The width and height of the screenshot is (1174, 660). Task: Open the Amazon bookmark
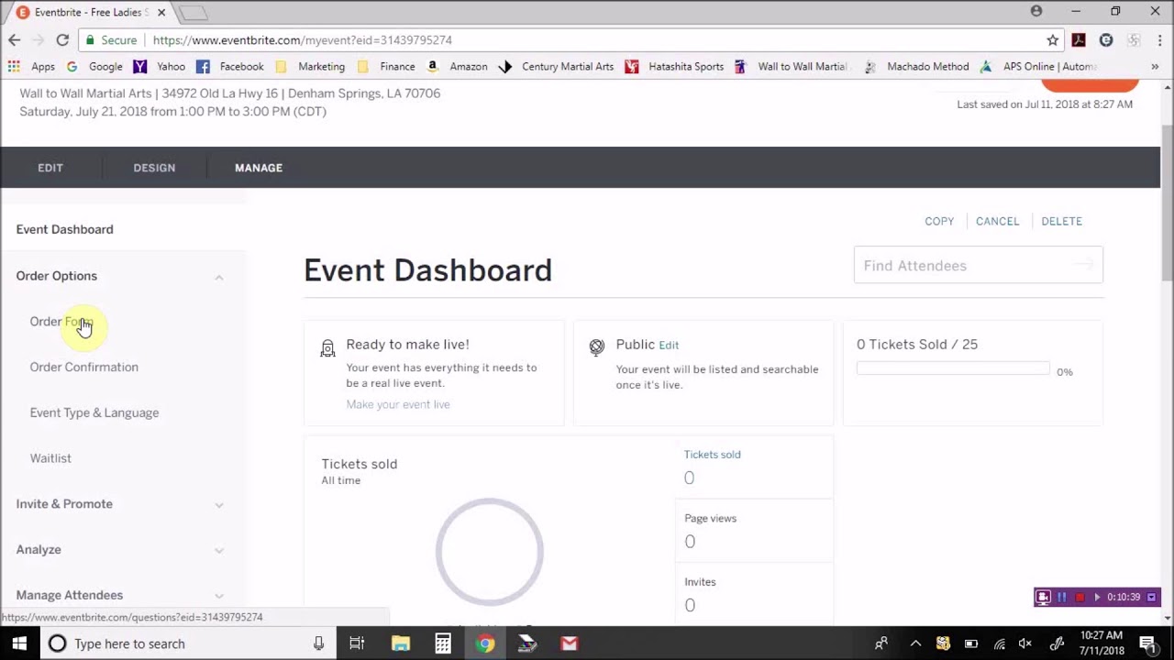pyautogui.click(x=457, y=67)
